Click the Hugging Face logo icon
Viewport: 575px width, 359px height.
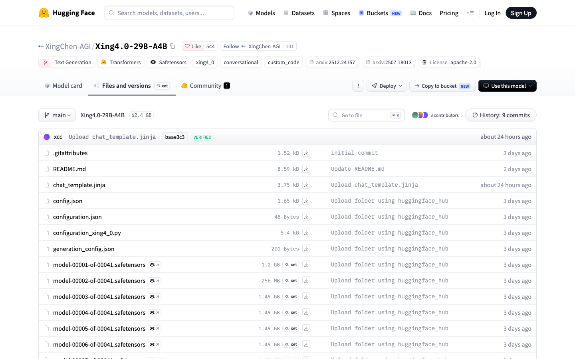coord(44,13)
